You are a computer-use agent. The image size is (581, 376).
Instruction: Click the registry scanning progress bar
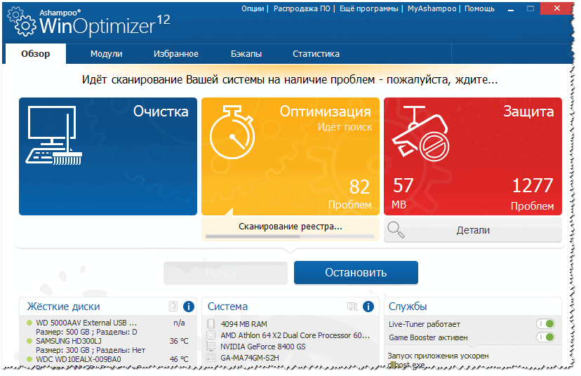click(x=290, y=236)
